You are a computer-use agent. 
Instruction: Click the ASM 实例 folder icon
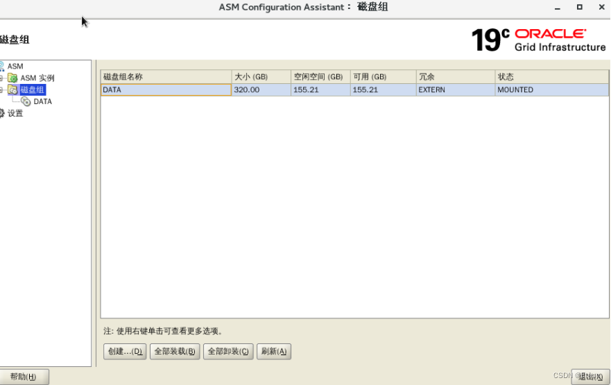12,78
